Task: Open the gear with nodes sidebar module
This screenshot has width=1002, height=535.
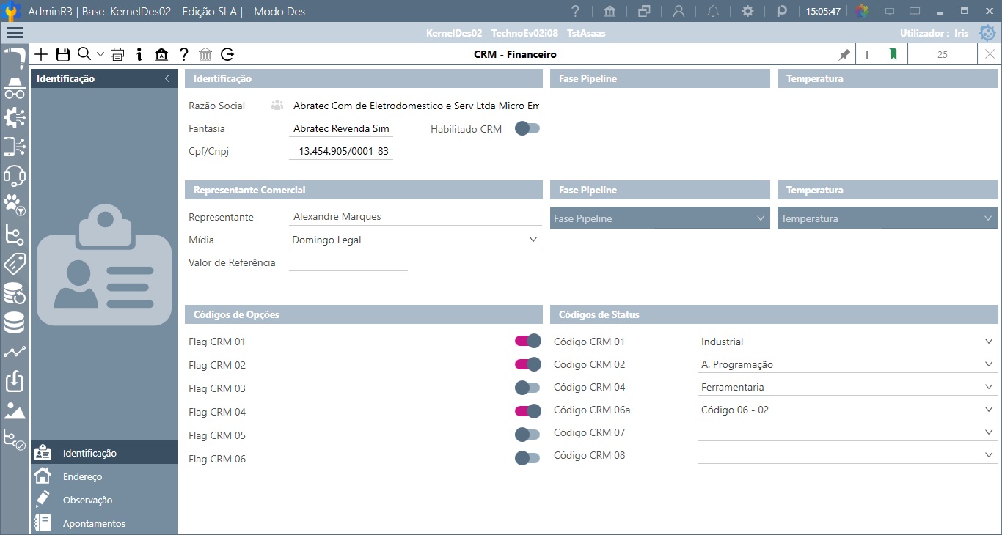Action: click(x=15, y=117)
